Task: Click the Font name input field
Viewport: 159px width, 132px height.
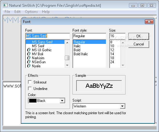Action: pyautogui.click(x=48, y=36)
